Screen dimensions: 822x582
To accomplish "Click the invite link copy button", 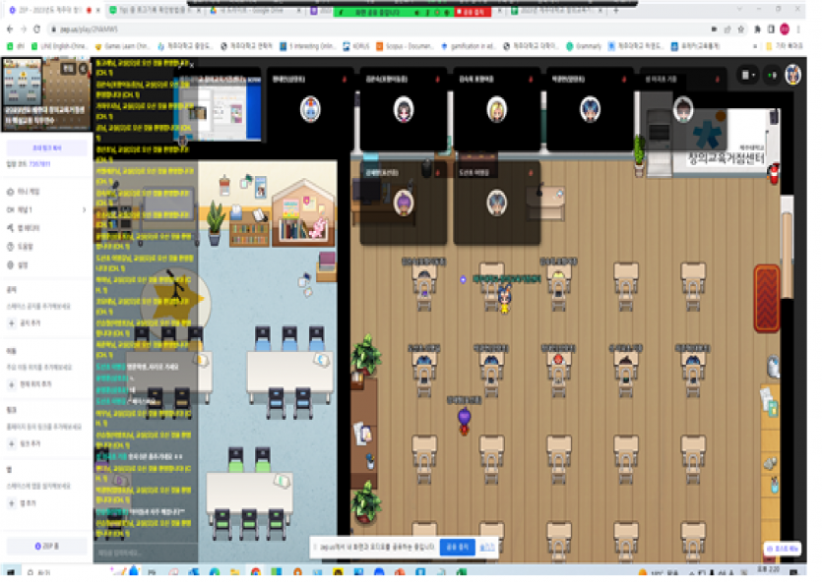I will pyautogui.click(x=46, y=148).
